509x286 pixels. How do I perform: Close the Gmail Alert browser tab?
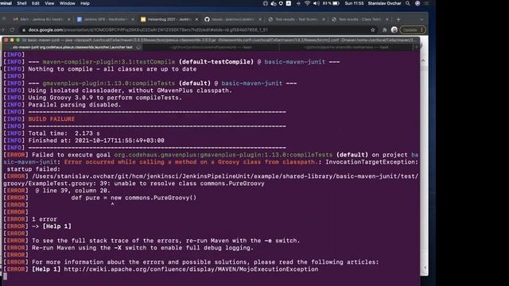(69, 19)
